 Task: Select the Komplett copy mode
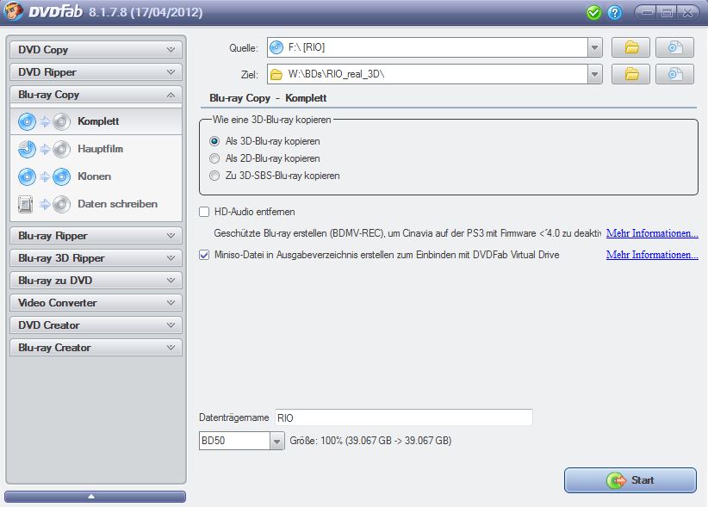point(96,121)
